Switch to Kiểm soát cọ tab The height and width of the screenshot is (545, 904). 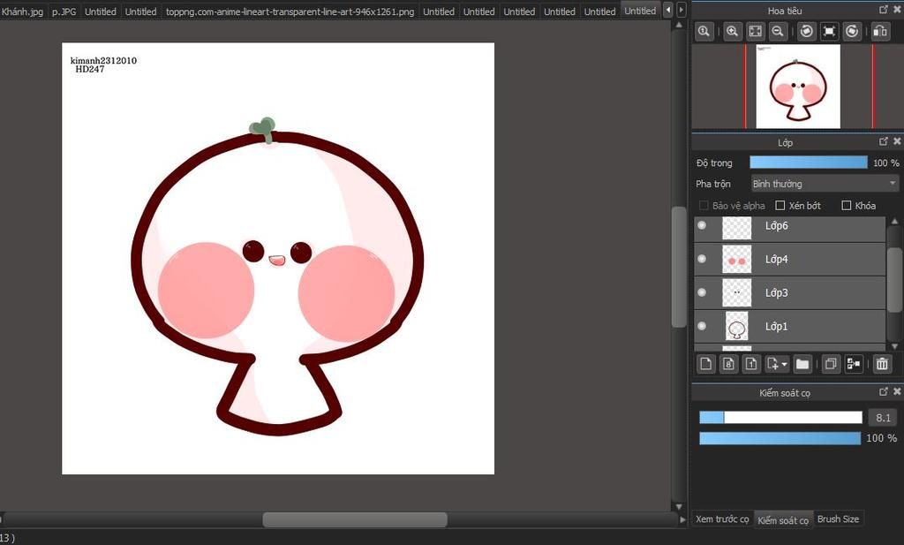(x=783, y=519)
